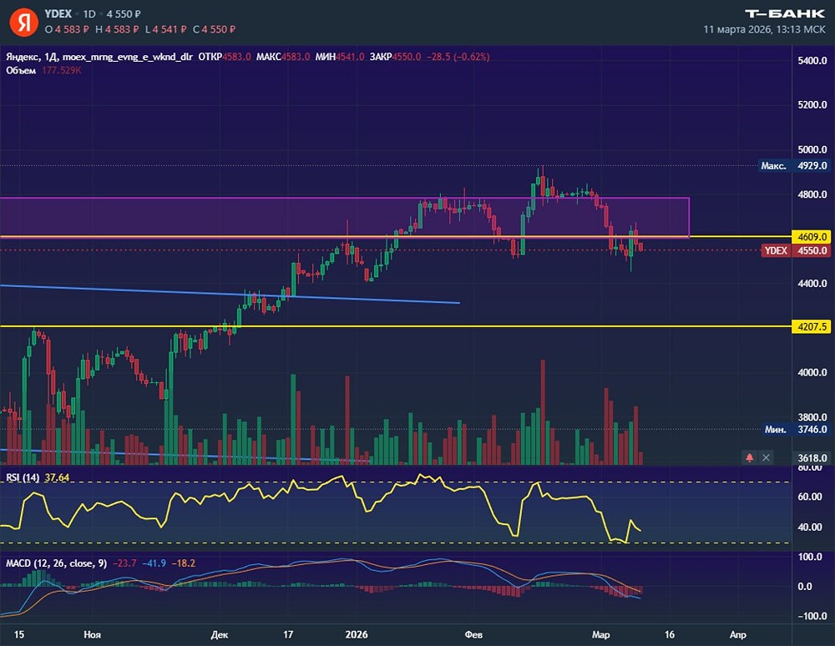
Task: Click the 4400.0 price axis label
Action: click(812, 284)
